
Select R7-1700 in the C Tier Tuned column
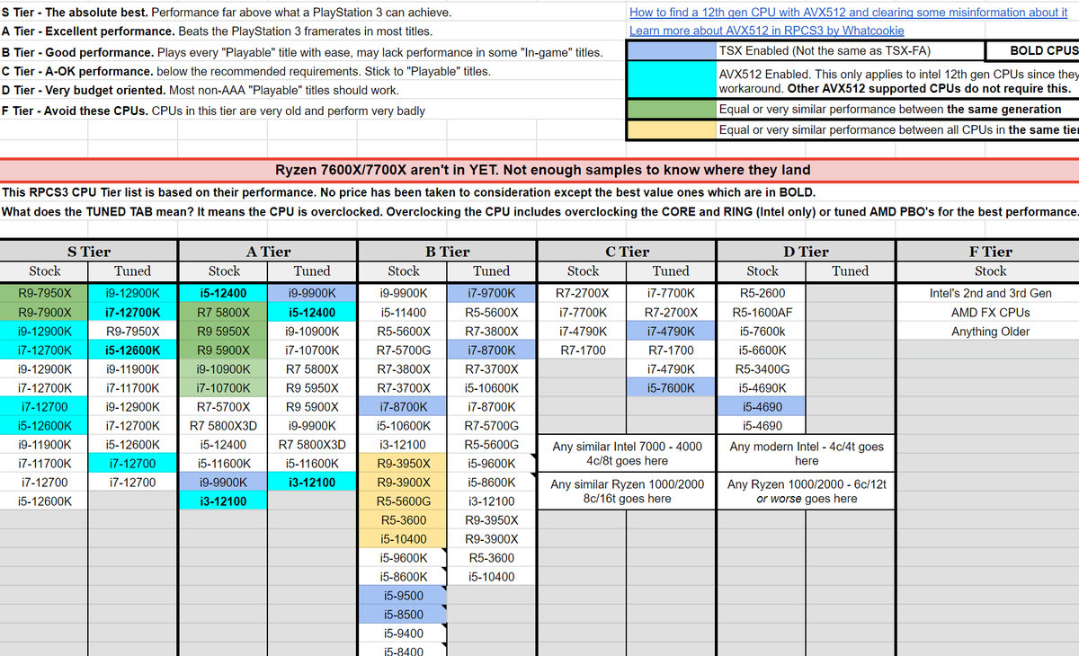point(672,350)
